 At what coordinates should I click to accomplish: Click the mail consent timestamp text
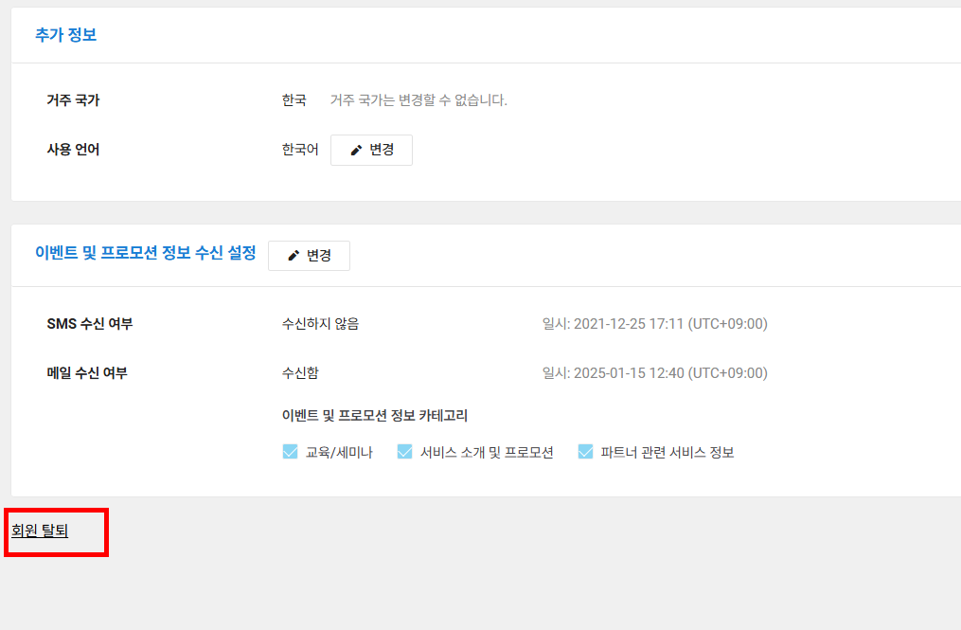tap(666, 372)
